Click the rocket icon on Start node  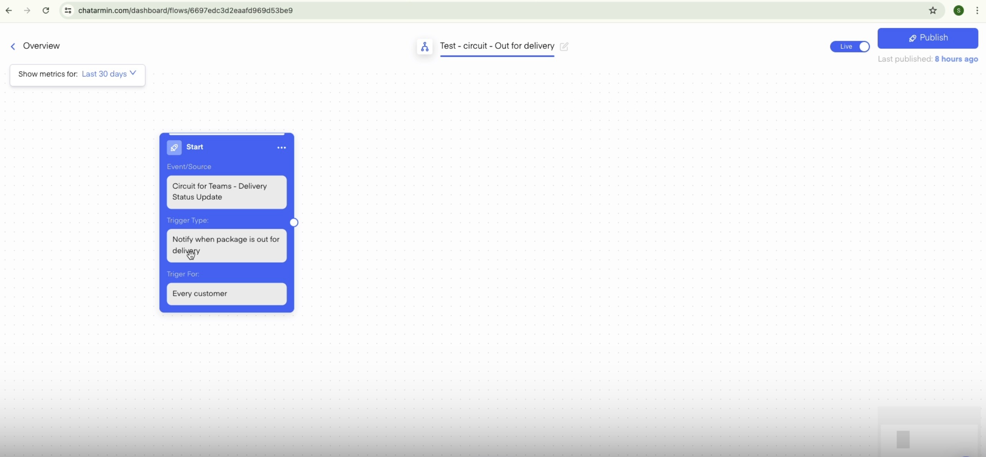tap(174, 147)
